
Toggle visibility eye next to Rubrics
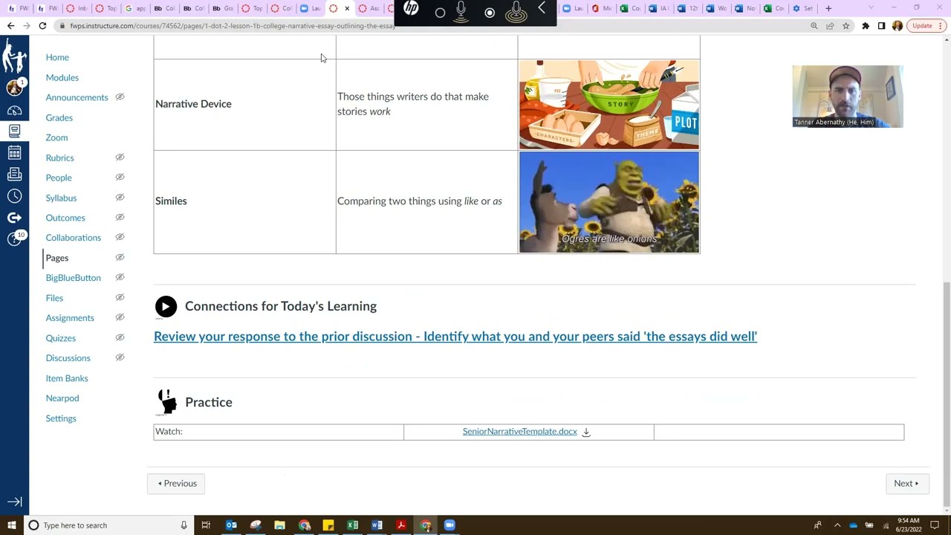[120, 158]
